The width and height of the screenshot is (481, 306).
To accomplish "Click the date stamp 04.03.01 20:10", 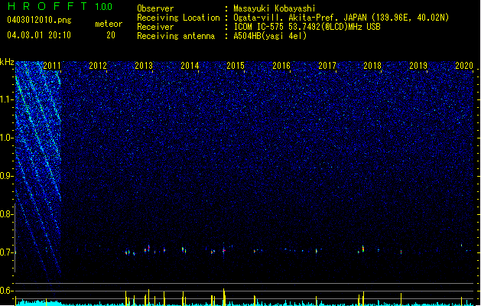I will click(39, 35).
